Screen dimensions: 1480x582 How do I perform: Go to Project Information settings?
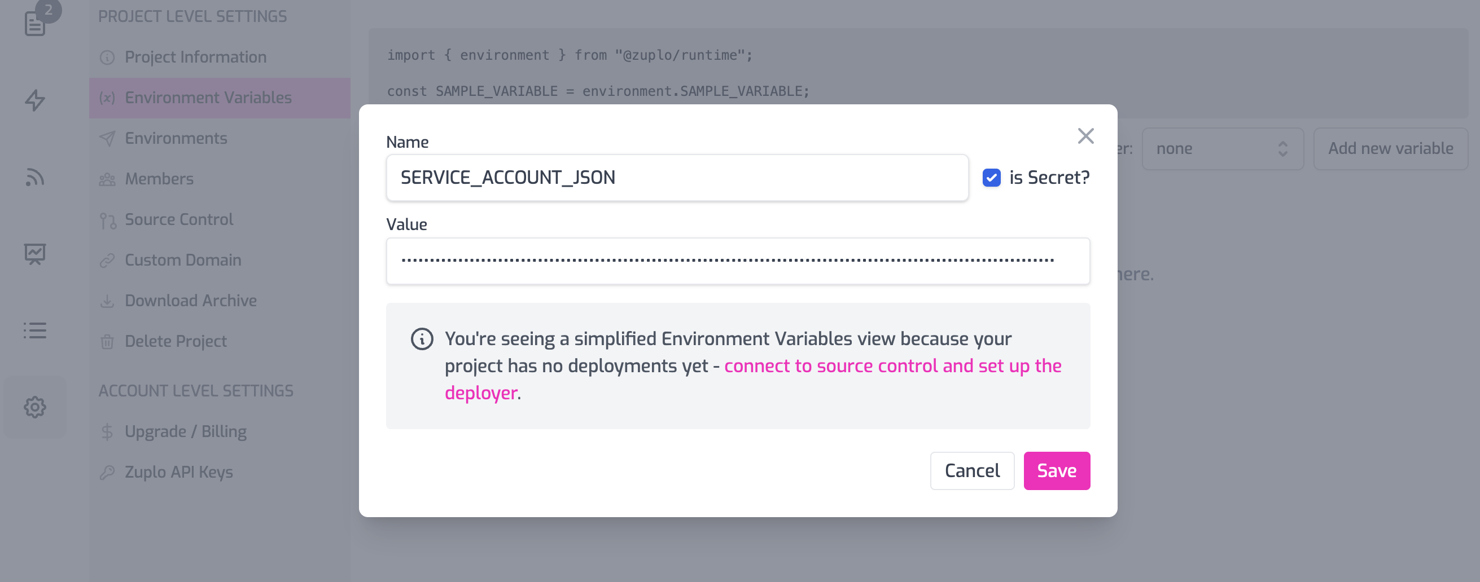195,58
